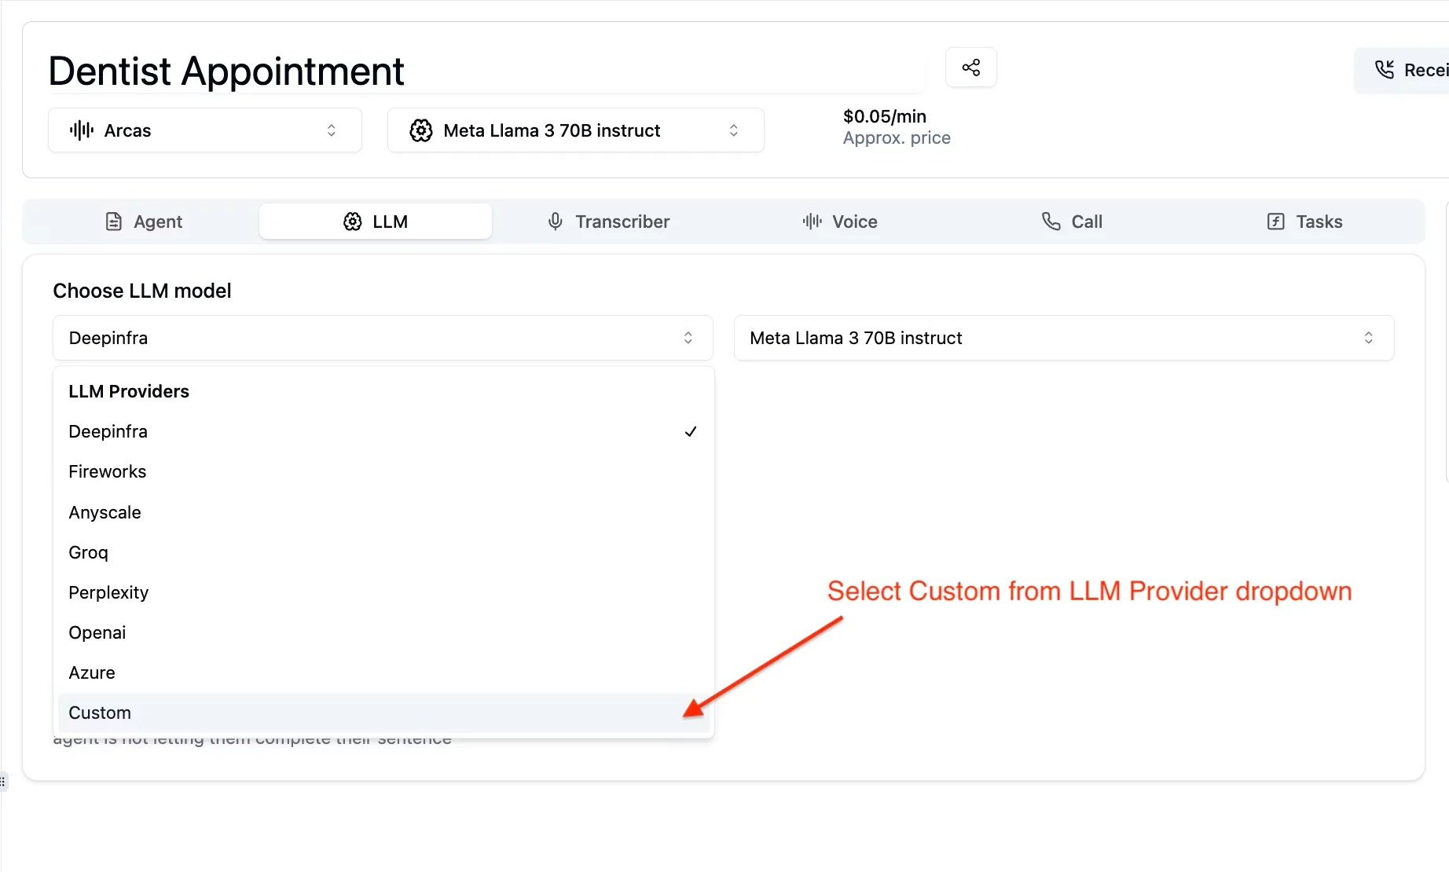Switch to the Transcriber tab
This screenshot has width=1449, height=872.
[x=609, y=222]
